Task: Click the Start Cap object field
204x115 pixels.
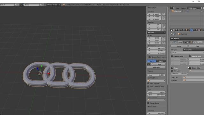Action: [x=193, y=77]
